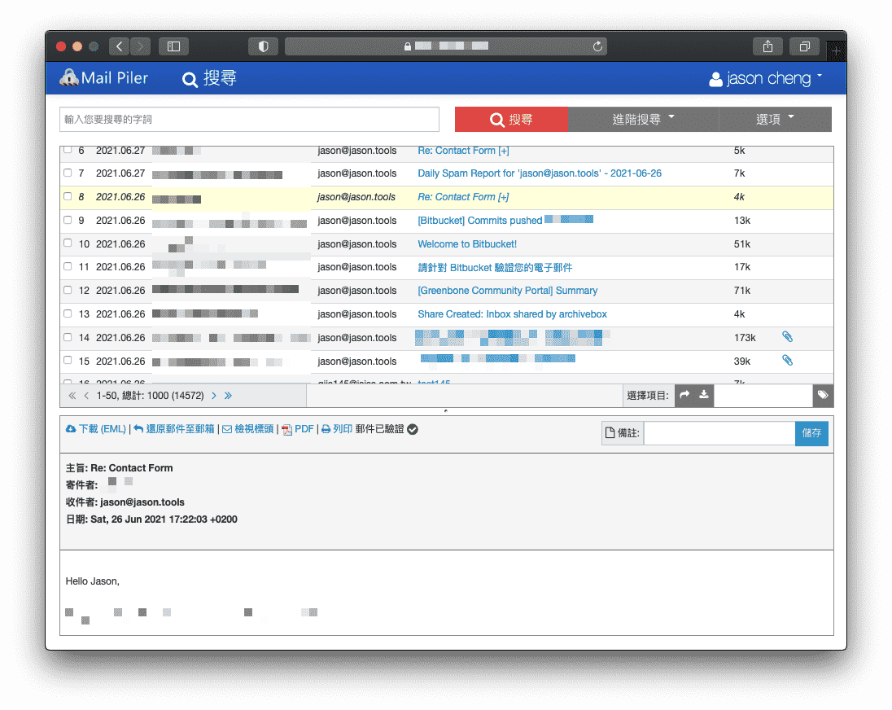The image size is (892, 710).
Task: Click the size 173k on row 14
Action: pyautogui.click(x=745, y=338)
